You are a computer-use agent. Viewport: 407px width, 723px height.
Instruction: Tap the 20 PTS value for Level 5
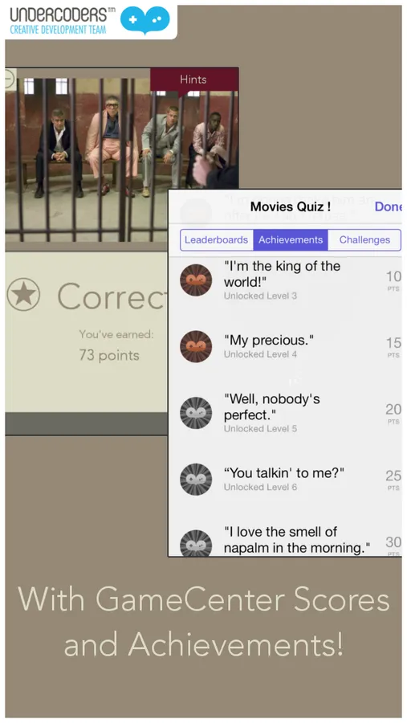393,413
